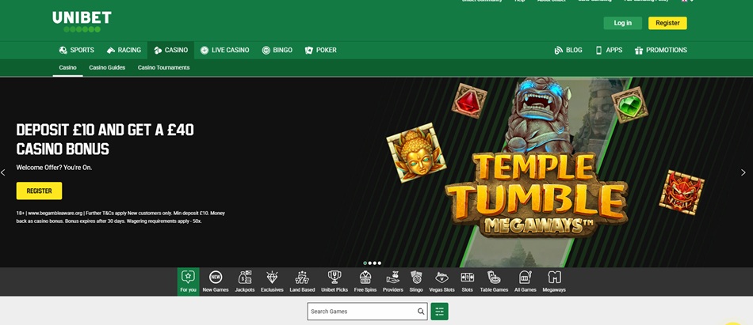The height and width of the screenshot is (325, 753).
Task: Click the search magnifier icon
Action: (421, 312)
